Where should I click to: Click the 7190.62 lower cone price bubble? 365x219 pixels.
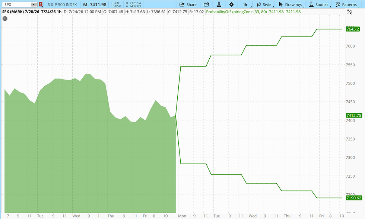[353, 198]
